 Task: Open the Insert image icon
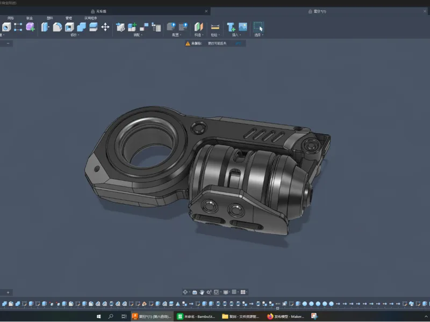point(243,27)
